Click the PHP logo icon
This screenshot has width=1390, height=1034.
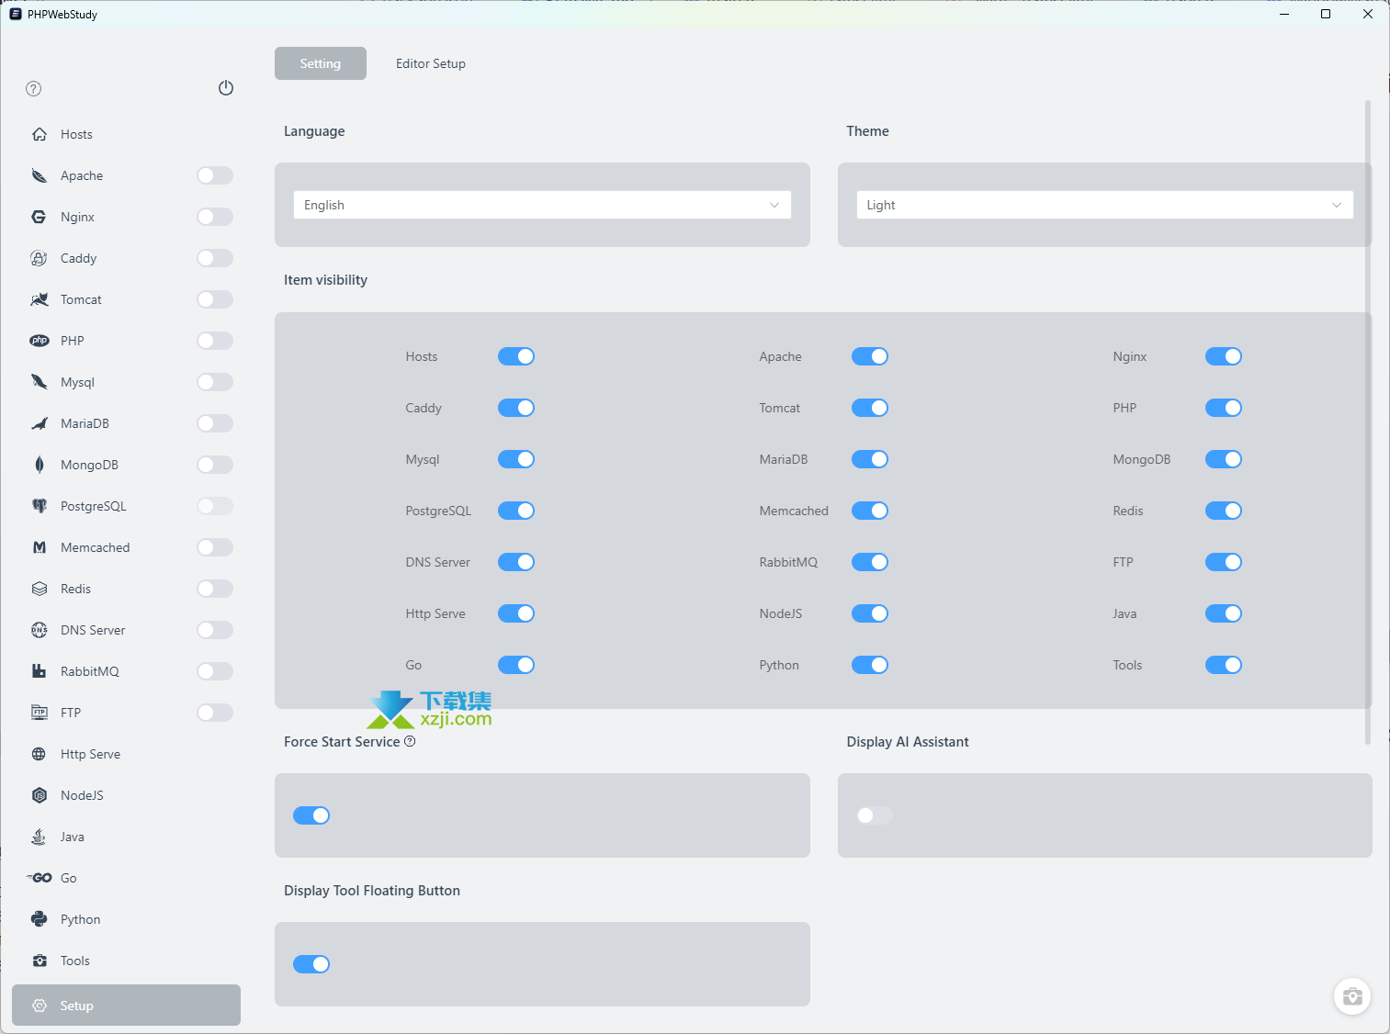(40, 341)
